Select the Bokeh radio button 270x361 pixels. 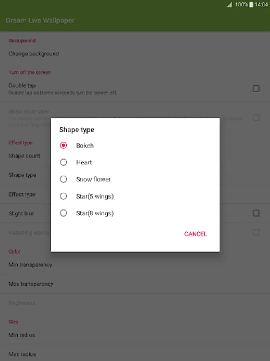[64, 146]
